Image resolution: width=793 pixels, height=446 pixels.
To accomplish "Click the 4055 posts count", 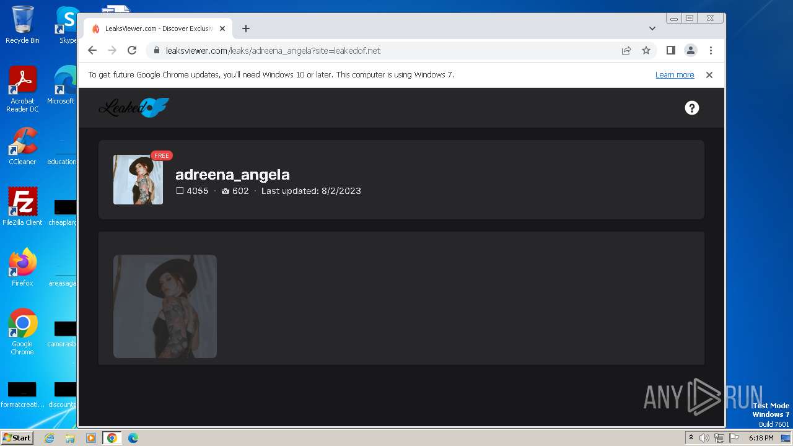I will click(193, 191).
